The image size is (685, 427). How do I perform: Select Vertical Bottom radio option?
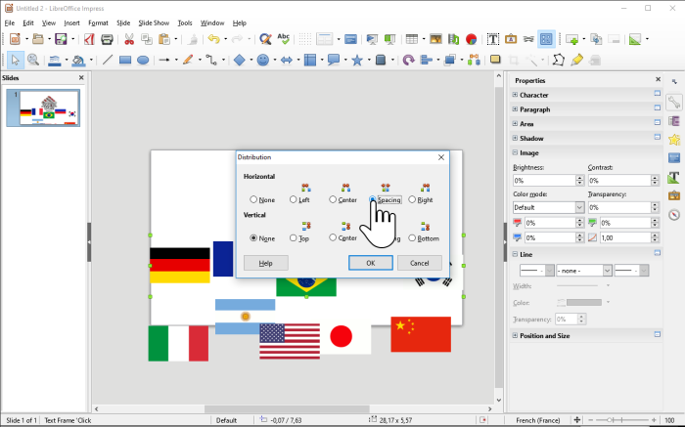424,238
